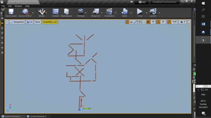211x118 pixels.
Task: Open the Show flags dropdown
Action: 38,22
